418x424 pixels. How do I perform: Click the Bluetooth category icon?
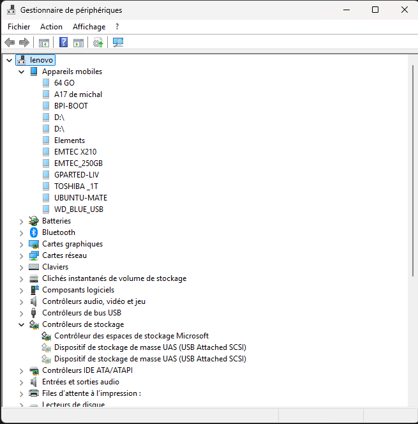34,232
